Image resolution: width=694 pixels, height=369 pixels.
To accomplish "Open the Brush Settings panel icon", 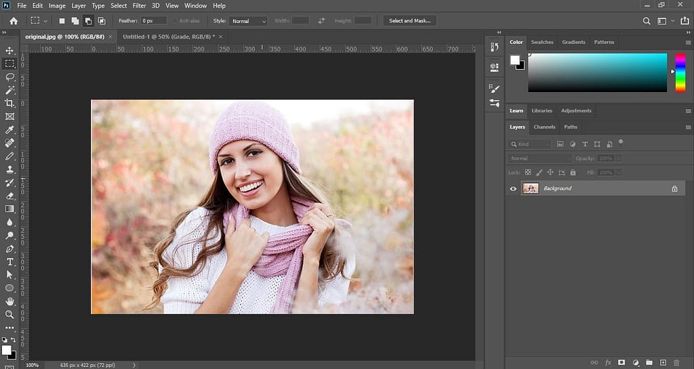I will [494, 89].
